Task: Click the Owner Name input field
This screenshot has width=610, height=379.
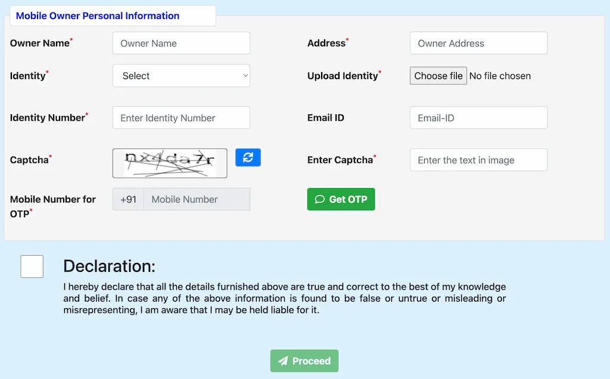Action: pyautogui.click(x=180, y=43)
